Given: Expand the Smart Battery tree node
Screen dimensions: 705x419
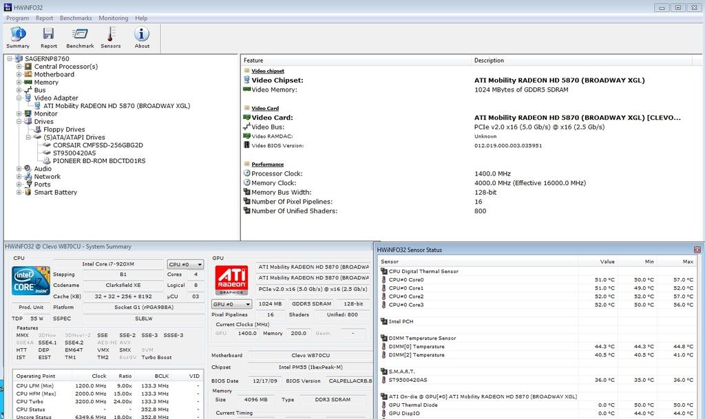Looking at the screenshot, I should (x=19, y=192).
